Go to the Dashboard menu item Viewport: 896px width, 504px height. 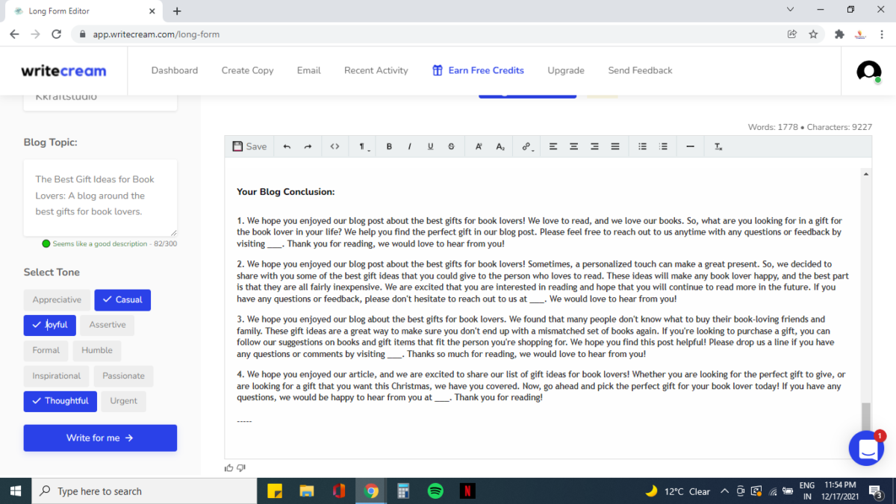click(x=174, y=70)
